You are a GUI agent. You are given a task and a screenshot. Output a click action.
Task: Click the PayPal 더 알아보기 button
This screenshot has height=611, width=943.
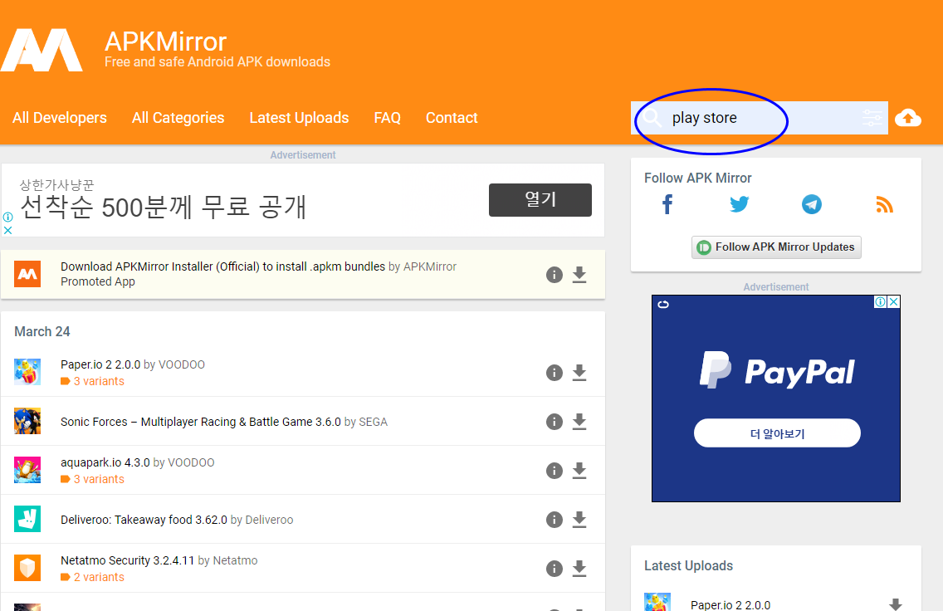777,433
